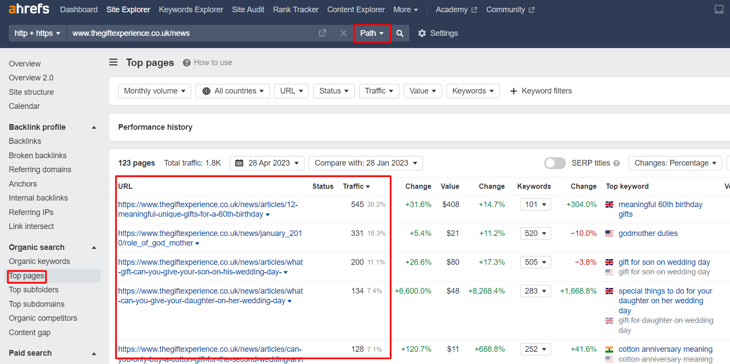730x364 pixels.
Task: Open Site Audit
Action: (x=248, y=10)
